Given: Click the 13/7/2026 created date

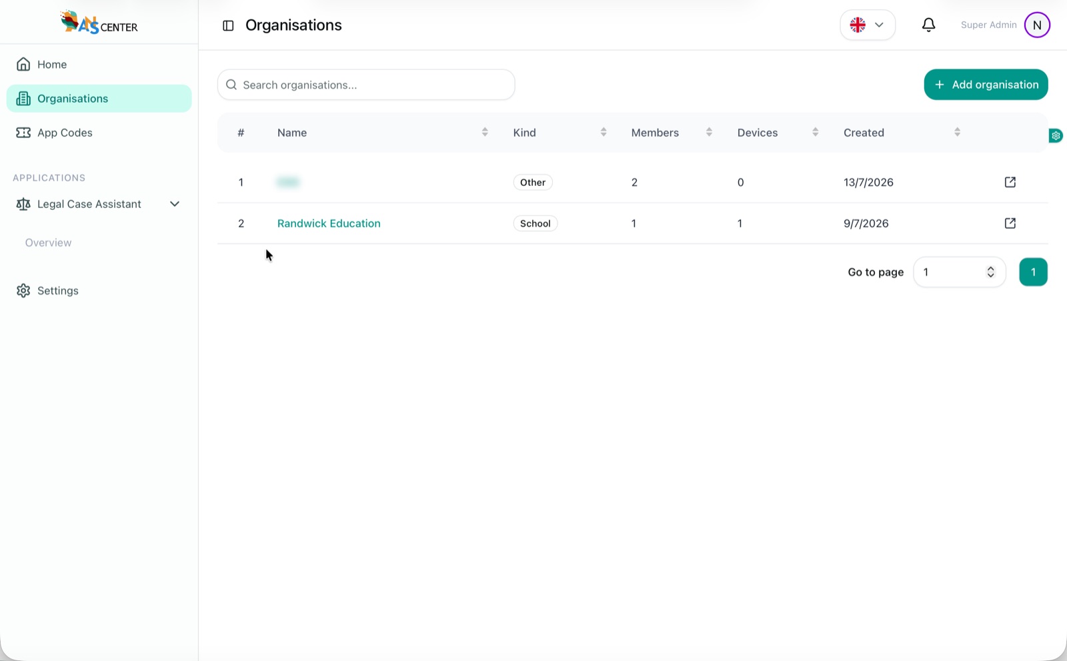Looking at the screenshot, I should pos(868,183).
